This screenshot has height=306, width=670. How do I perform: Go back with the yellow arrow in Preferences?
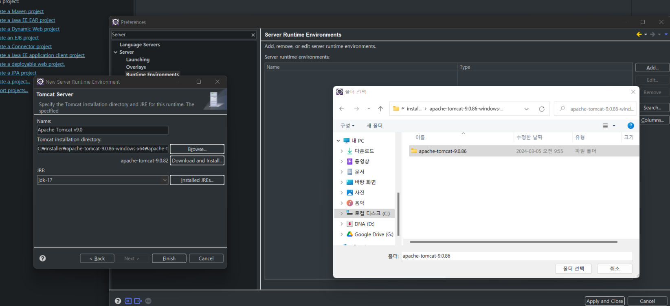(639, 35)
